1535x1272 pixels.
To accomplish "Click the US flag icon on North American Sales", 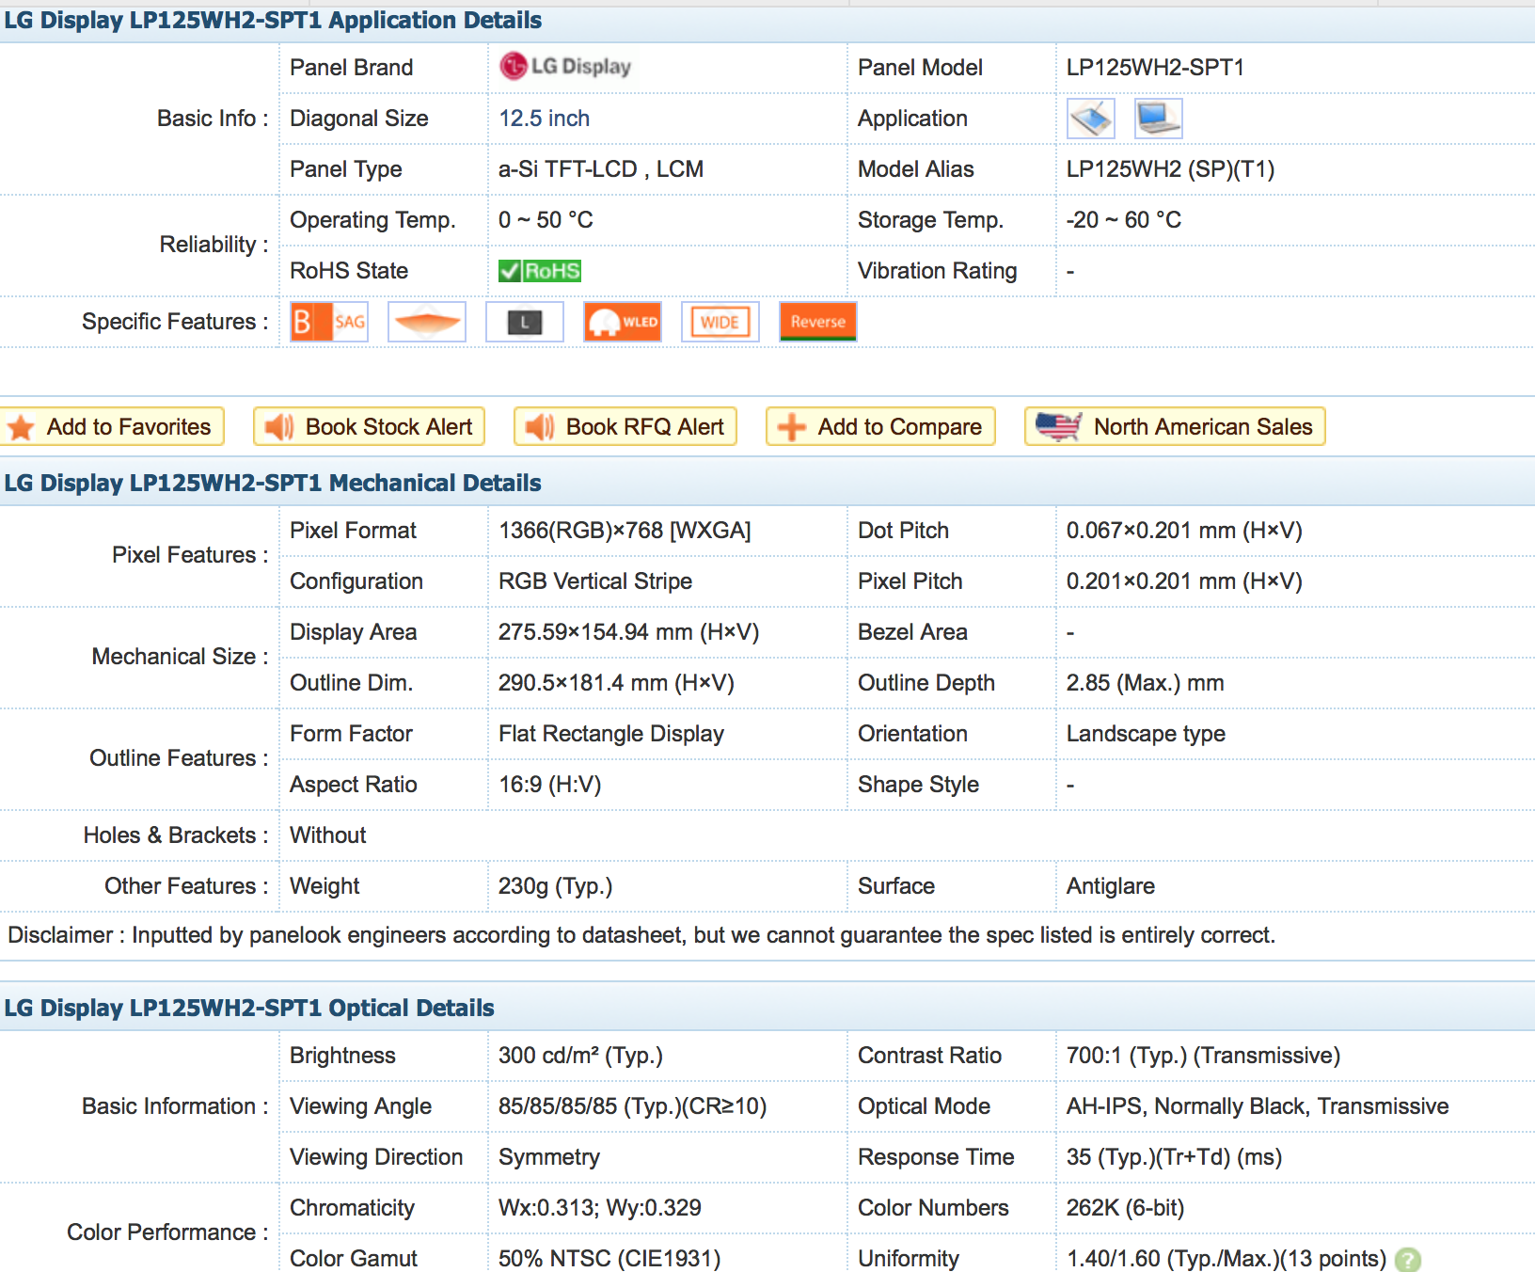I will 1058,426.
